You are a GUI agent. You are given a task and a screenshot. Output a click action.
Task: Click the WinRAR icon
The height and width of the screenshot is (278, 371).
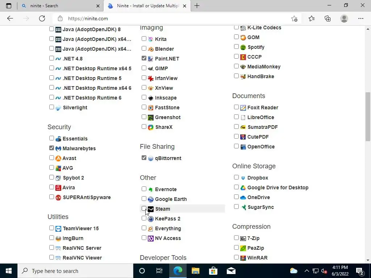243,258
